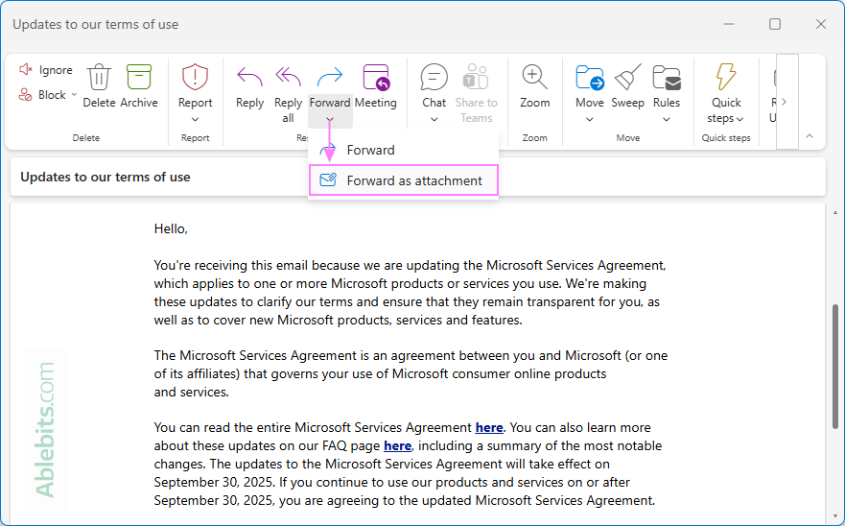Click the Forward arrow icon in ribbon

[x=330, y=77]
